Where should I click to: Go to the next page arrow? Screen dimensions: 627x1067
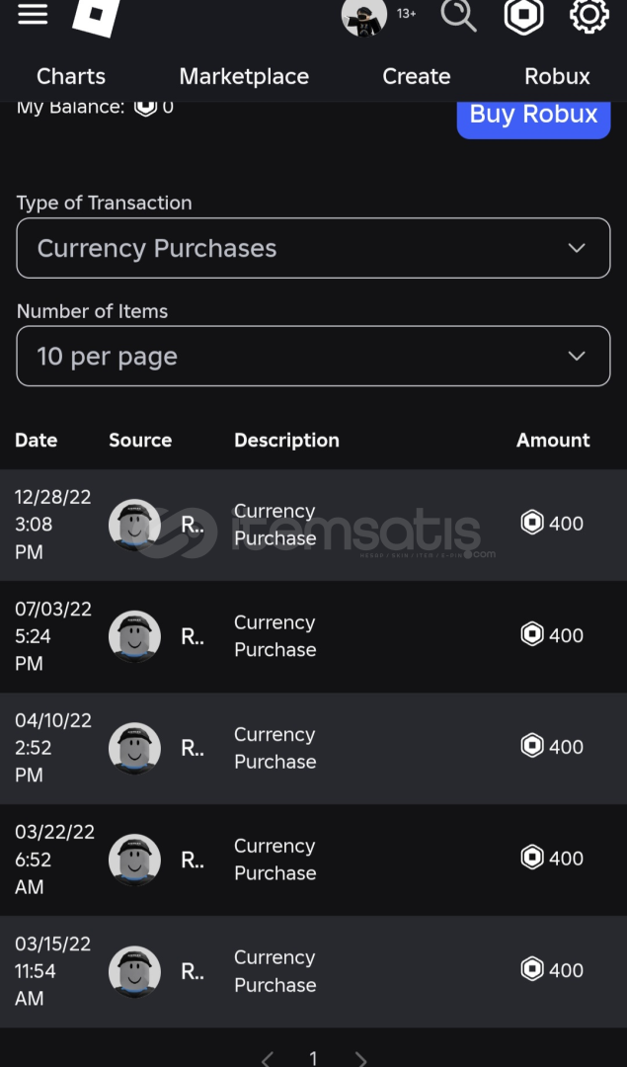click(x=360, y=1059)
